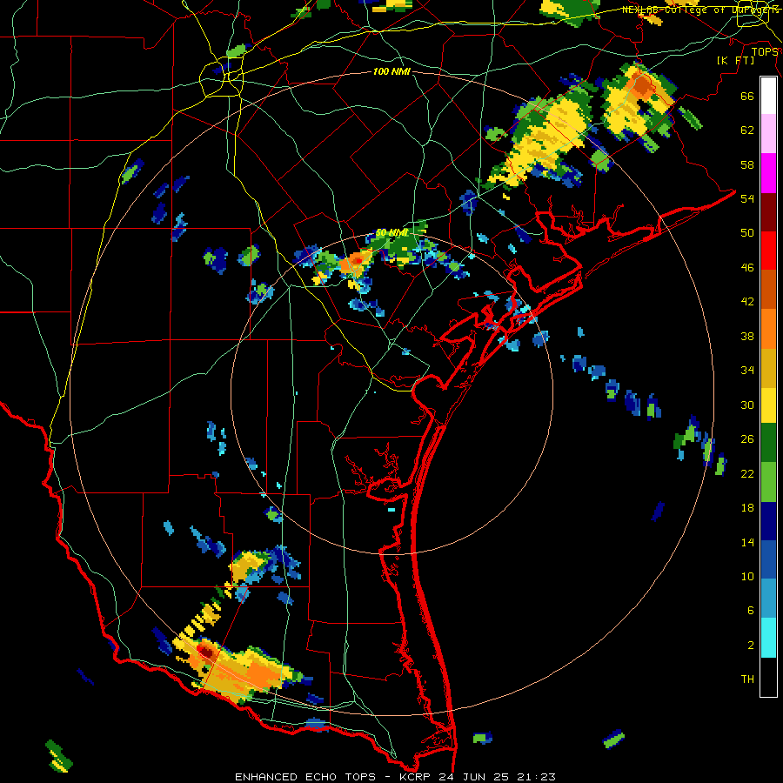
Task: Click the '58' legend value
Action: [747, 164]
